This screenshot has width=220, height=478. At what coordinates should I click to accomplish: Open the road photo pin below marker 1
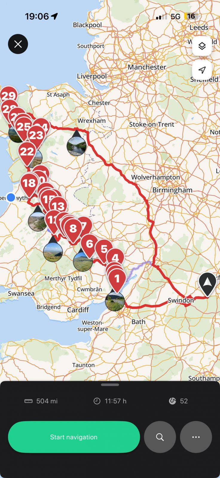(115, 301)
